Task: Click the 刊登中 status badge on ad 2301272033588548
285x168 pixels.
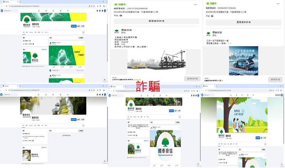Action: click(120, 4)
